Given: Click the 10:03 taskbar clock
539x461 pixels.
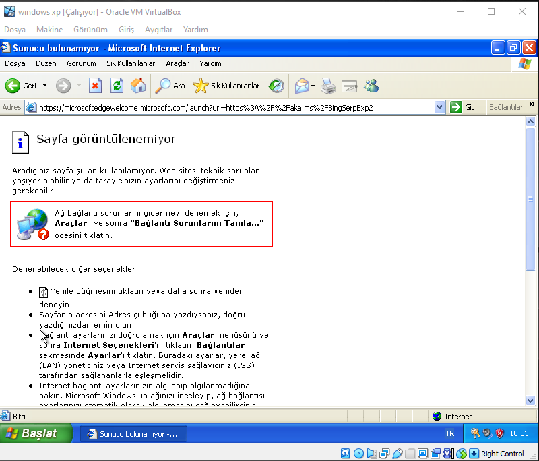Looking at the screenshot, I should (519, 433).
